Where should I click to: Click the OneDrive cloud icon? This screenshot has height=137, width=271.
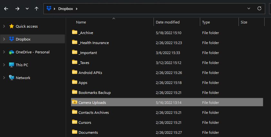[x=12, y=52]
